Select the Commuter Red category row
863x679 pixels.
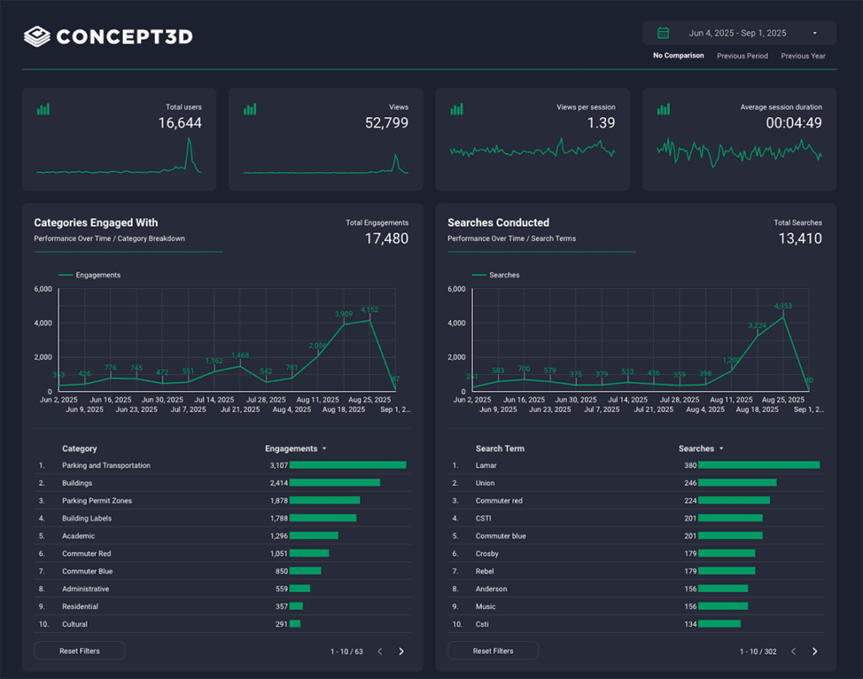coord(222,553)
